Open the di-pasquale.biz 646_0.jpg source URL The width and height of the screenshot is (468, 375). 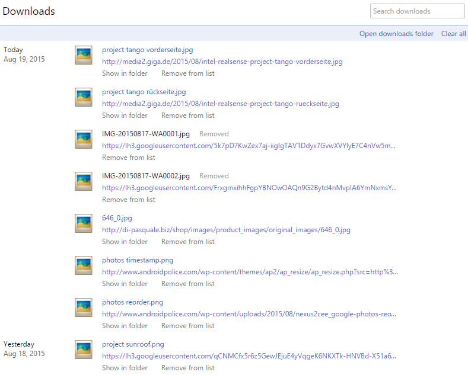[226, 230]
